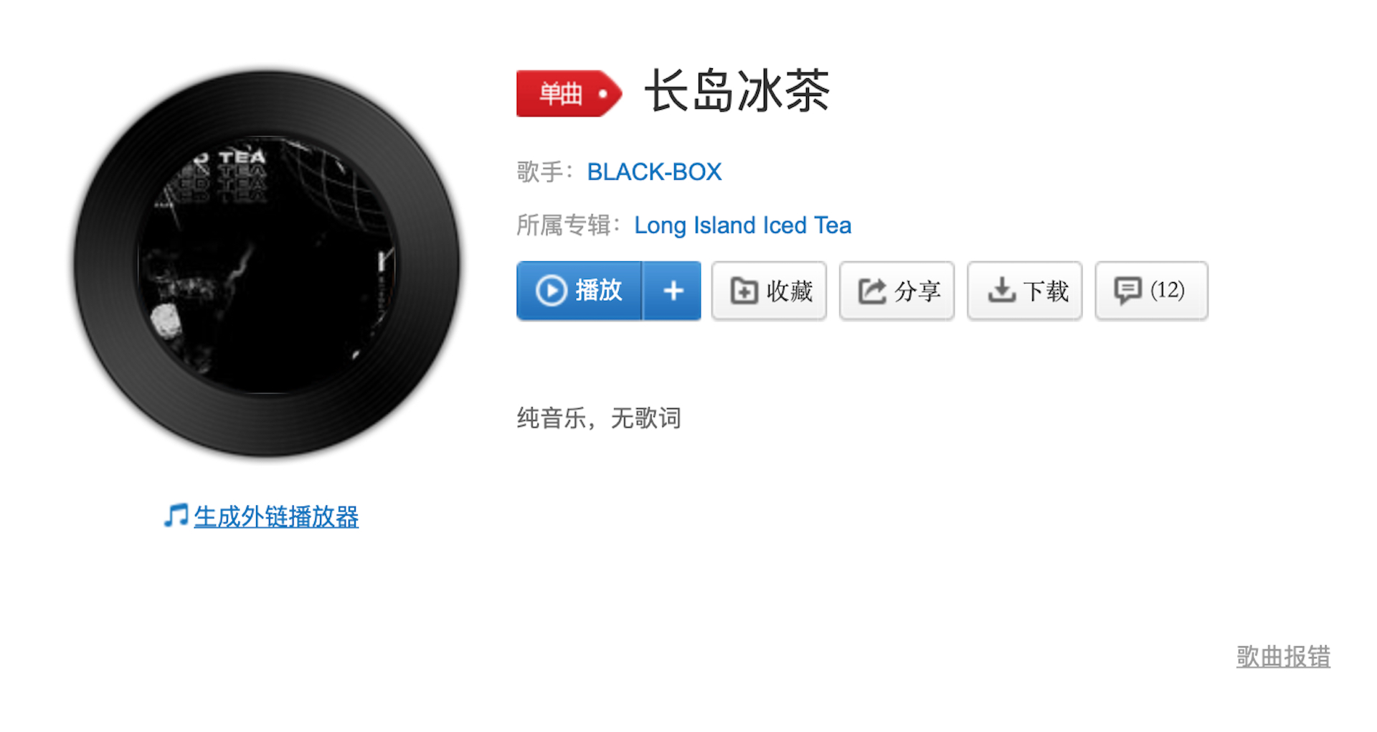The image size is (1377, 732).
Task: Click the 收藏 button text
Action: pos(789,291)
